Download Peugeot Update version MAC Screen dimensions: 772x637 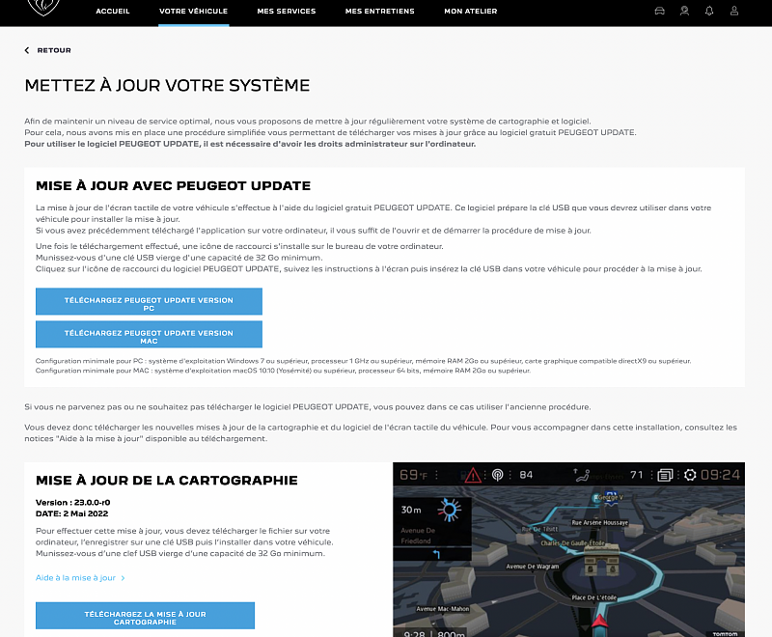point(149,334)
